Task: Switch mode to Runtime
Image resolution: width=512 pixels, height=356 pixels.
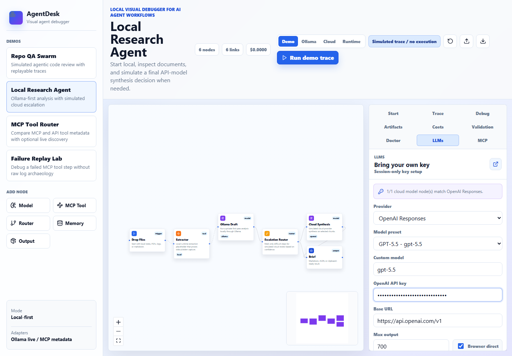Action: [x=351, y=41]
